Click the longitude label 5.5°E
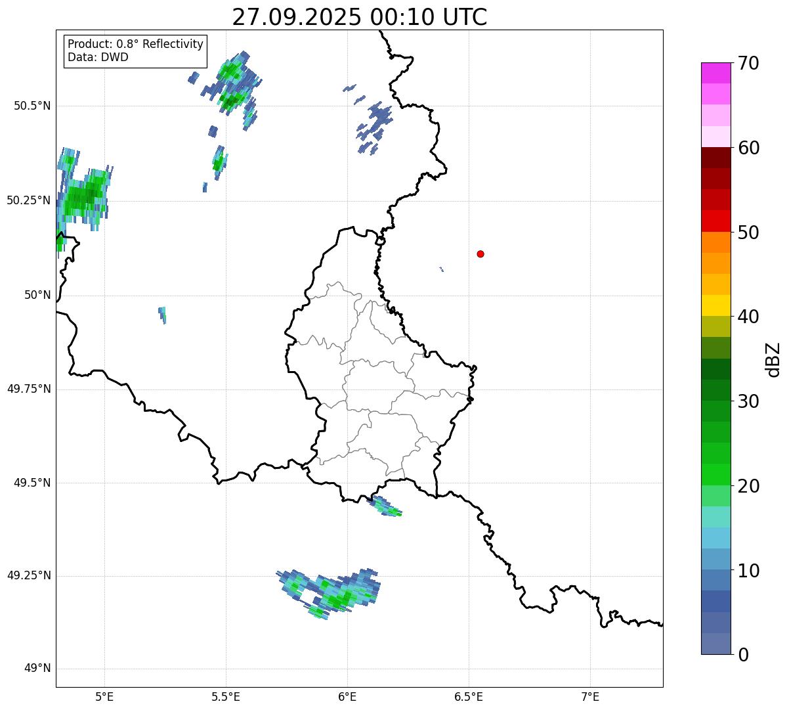Image resolution: width=789 pixels, height=710 pixels. point(226,697)
